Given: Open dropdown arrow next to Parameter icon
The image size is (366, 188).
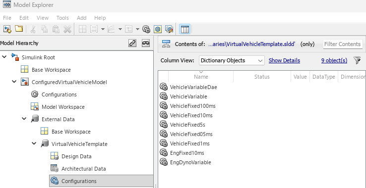Looking at the screenshot, I should click(x=103, y=29).
